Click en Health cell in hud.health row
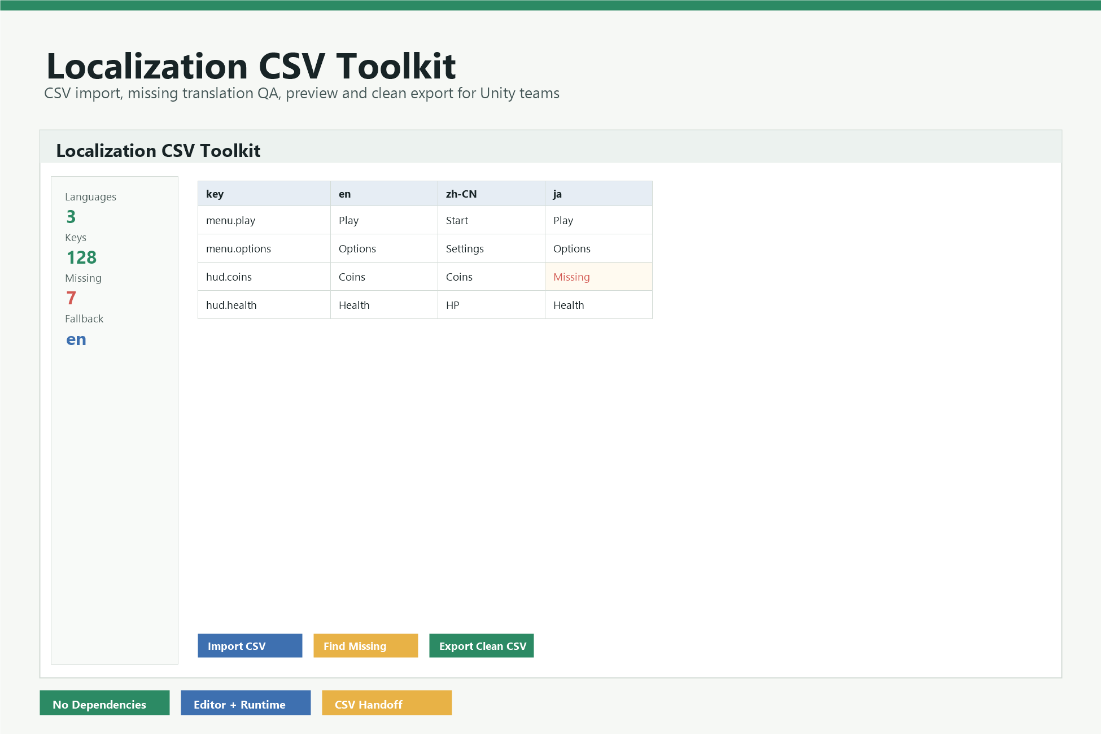Screen dimensions: 1101x734 click(x=384, y=305)
